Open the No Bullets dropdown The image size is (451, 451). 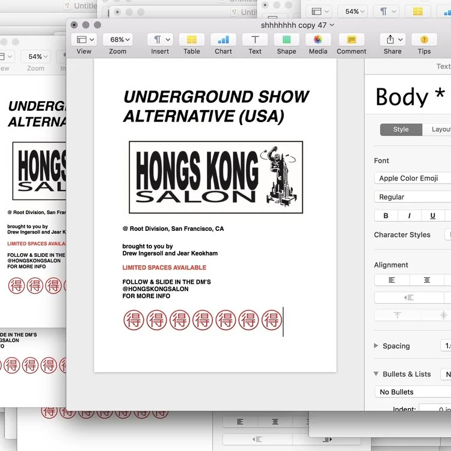[x=413, y=392]
